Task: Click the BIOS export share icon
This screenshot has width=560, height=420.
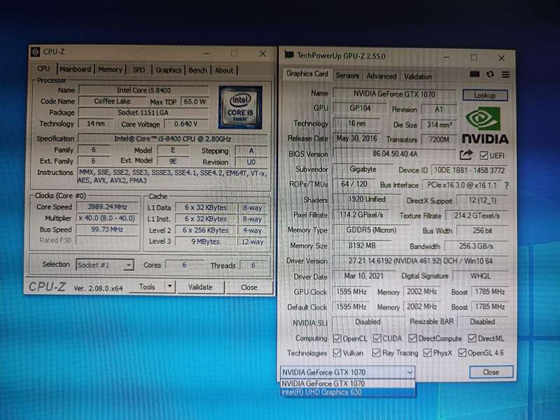Action: [466, 155]
